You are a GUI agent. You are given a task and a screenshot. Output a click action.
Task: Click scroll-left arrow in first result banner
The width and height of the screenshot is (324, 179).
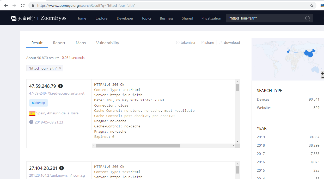[94, 146]
